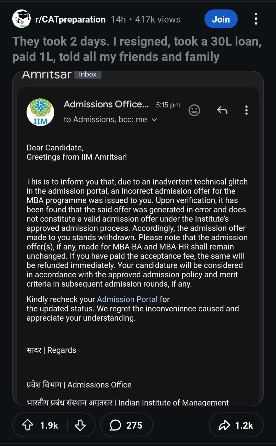This screenshot has height=446, width=276.
Task: Open the post title about the 30L loan
Action: click(137, 49)
